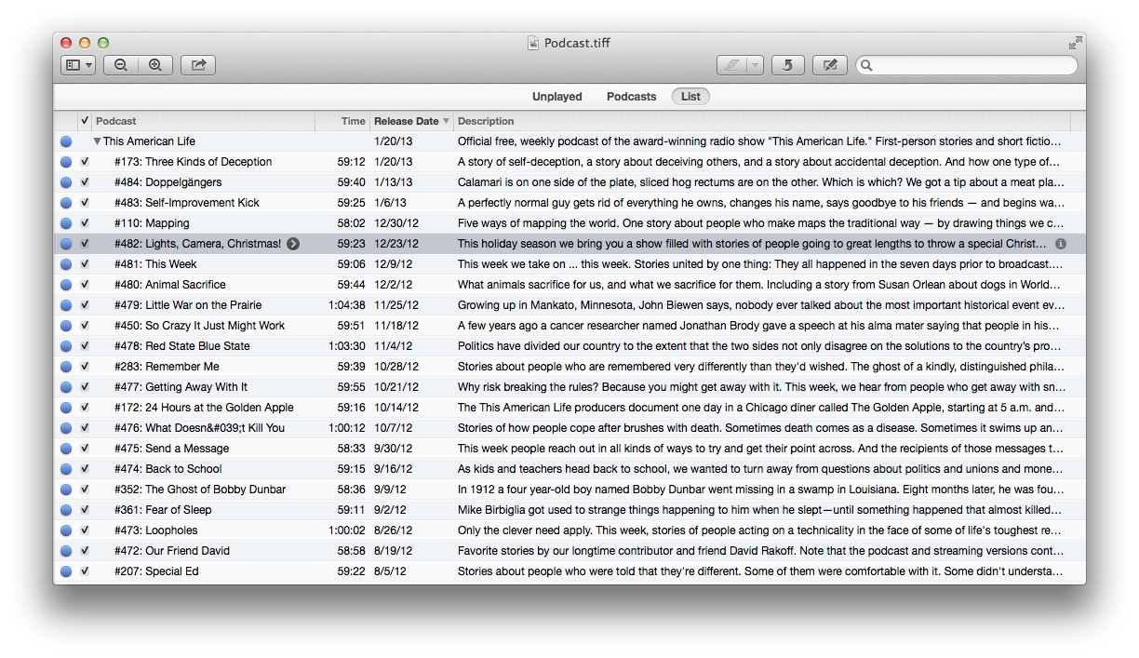
Task: Click Release Date sort arrow header
Action: point(411,121)
